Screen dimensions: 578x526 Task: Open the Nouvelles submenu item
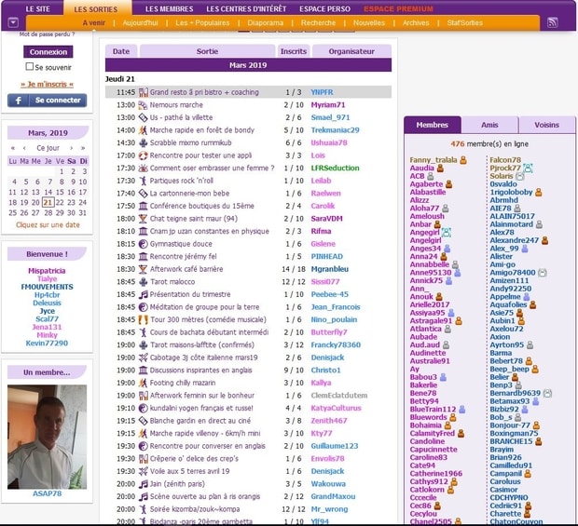coord(369,23)
